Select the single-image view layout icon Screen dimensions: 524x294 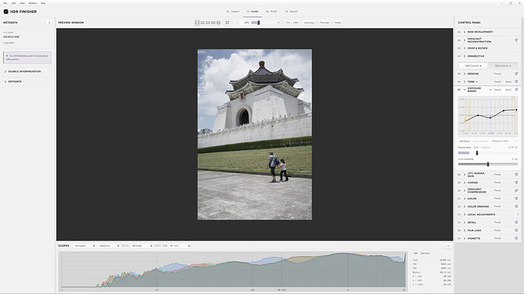point(197,23)
